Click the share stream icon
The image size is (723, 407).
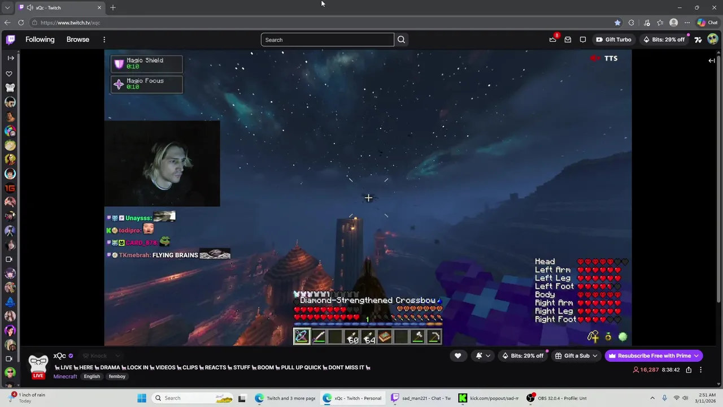tap(689, 370)
